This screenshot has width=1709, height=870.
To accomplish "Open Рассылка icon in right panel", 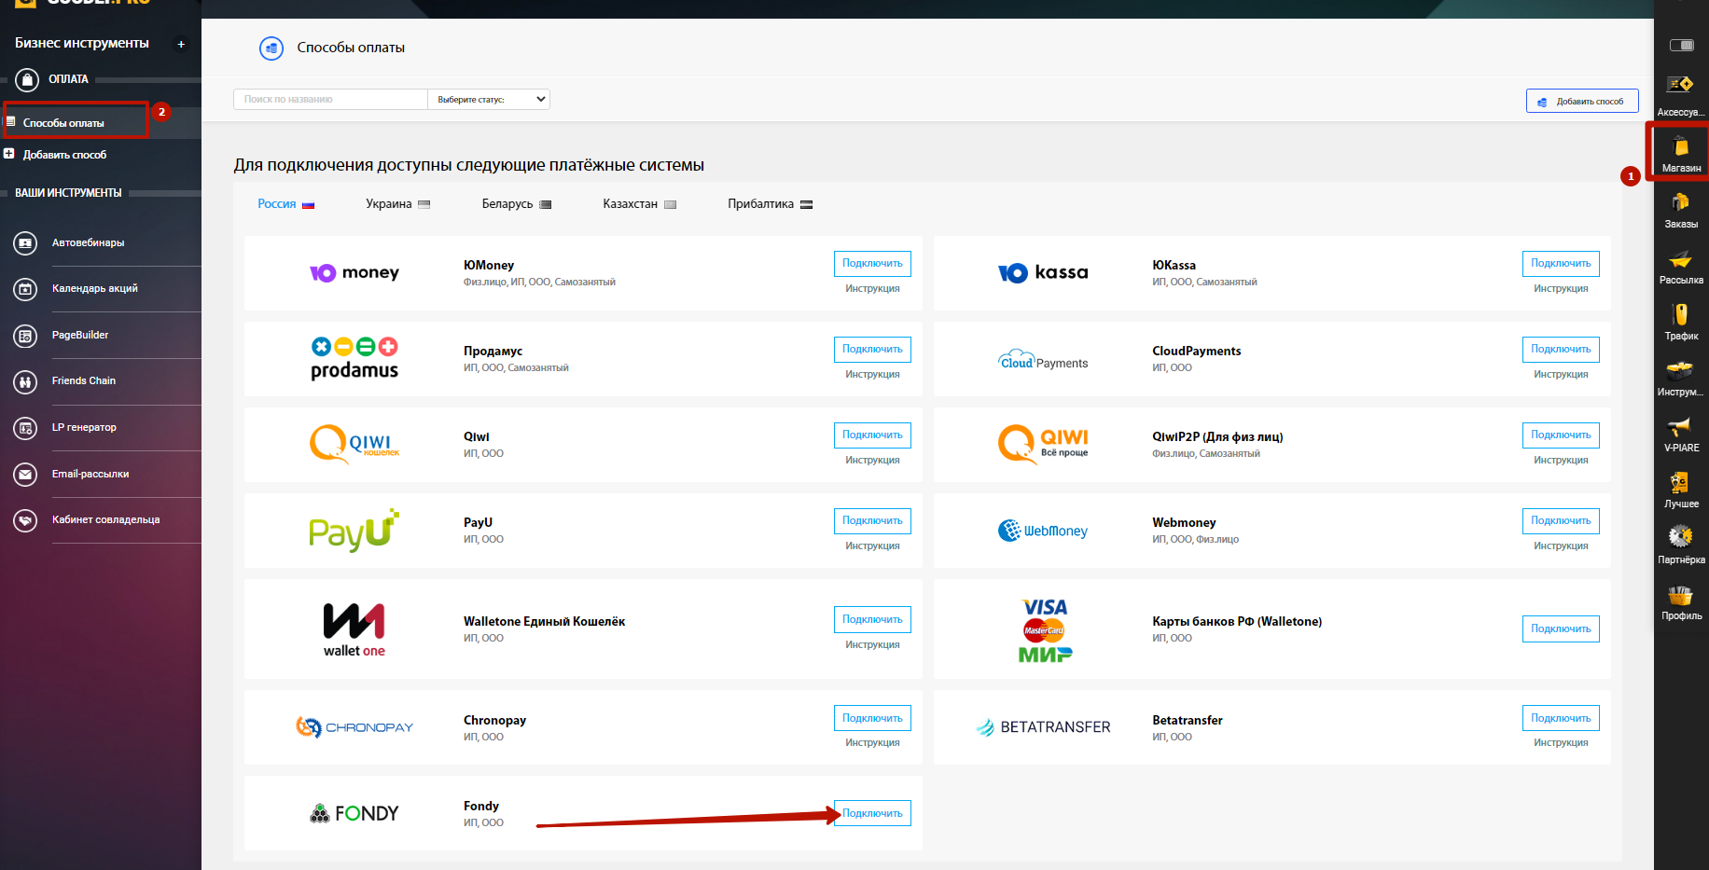I will pyautogui.click(x=1681, y=259).
